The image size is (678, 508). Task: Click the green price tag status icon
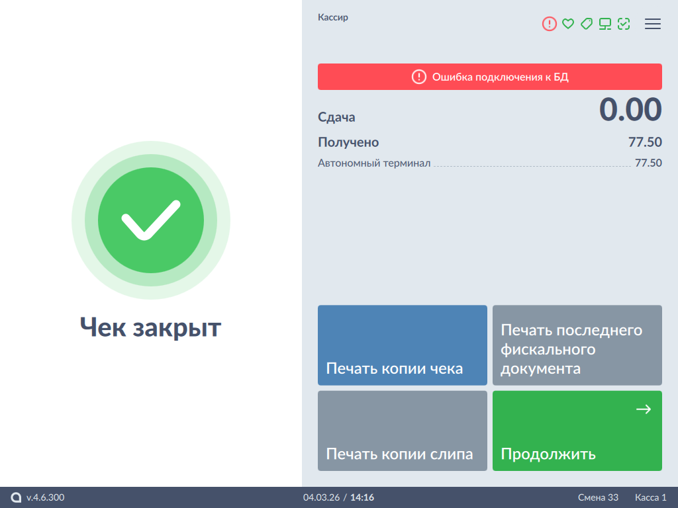(586, 24)
